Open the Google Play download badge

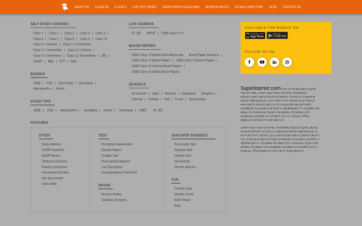point(277,35)
